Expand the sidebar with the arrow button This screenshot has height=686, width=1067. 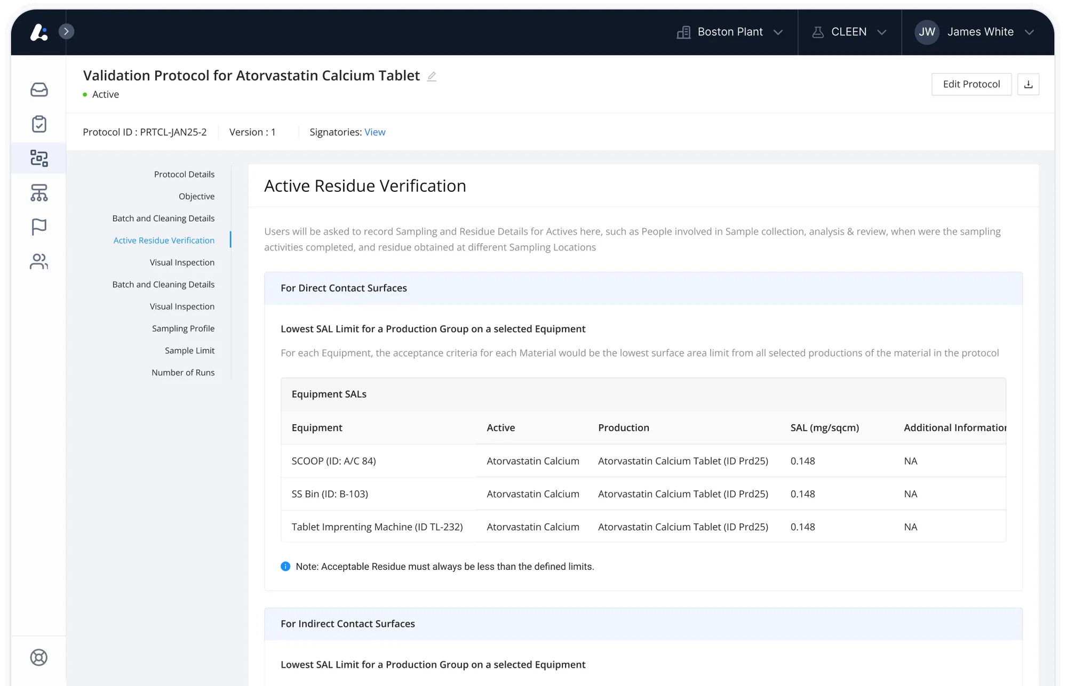(x=66, y=31)
